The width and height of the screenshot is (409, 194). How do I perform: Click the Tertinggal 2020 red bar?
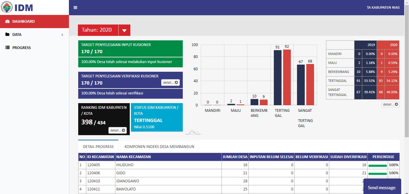(287, 77)
